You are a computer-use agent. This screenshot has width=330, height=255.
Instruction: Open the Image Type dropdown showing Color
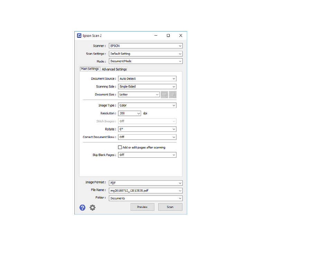click(x=147, y=105)
